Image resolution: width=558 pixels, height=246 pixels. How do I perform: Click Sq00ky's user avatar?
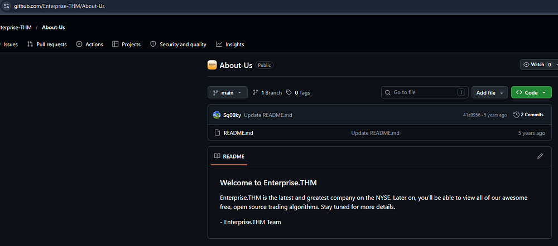[217, 115]
